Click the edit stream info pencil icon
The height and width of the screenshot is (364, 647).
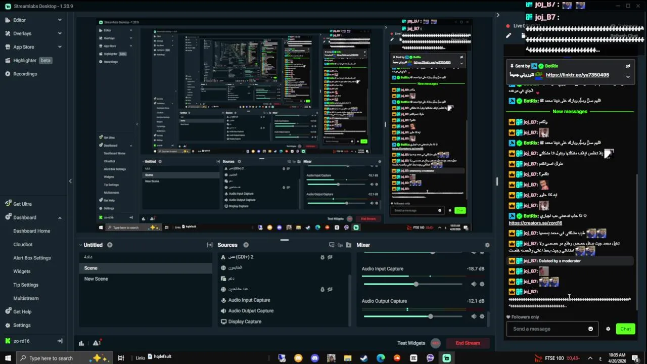point(509,36)
